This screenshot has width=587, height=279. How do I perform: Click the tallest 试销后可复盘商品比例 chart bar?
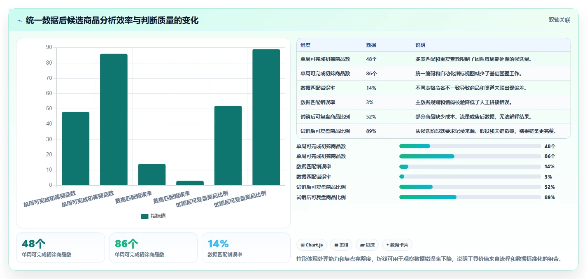point(266,117)
